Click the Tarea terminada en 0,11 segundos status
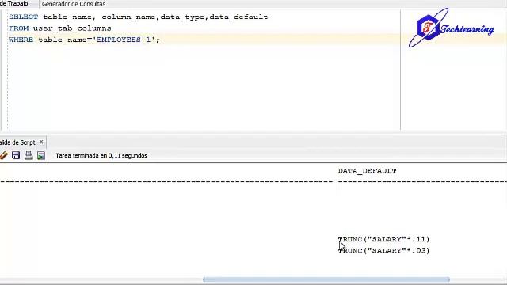The image size is (507, 285). tap(101, 156)
